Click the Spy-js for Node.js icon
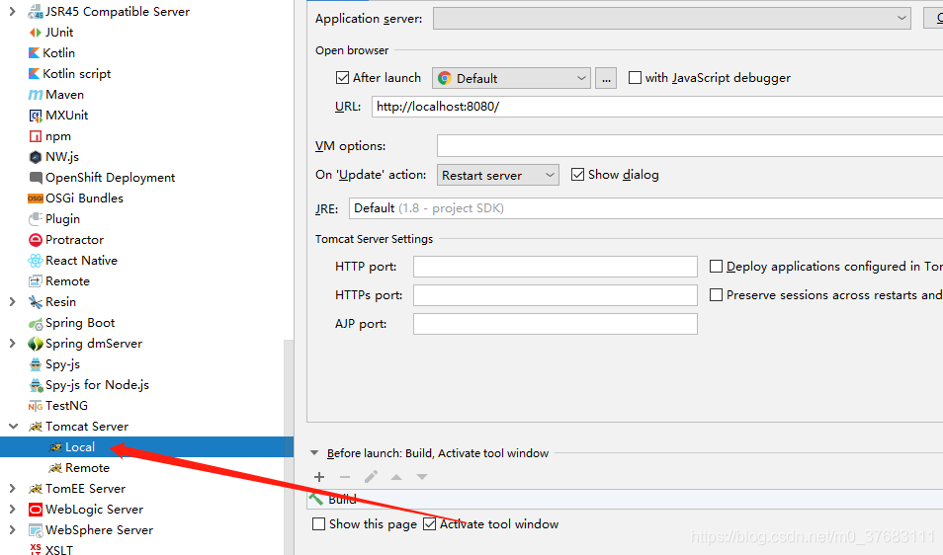The height and width of the screenshot is (555, 943). [36, 385]
